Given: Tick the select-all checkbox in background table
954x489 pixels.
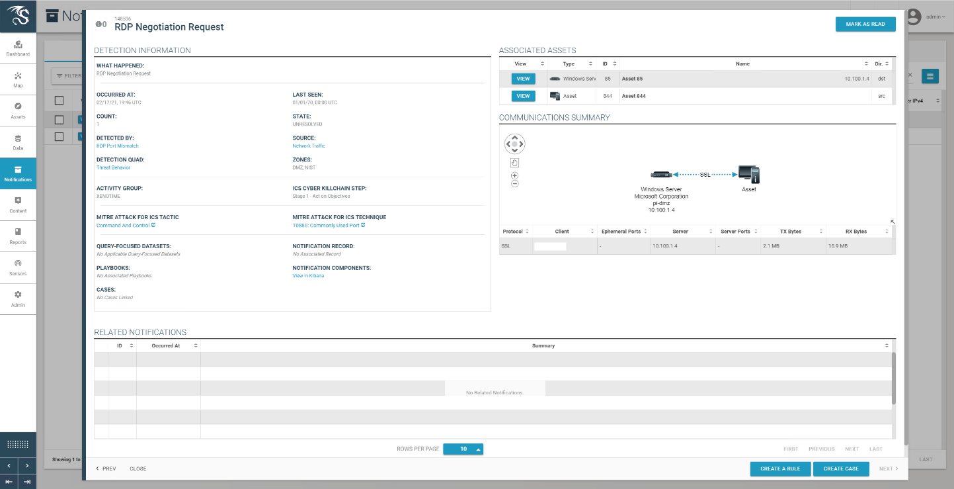Looking at the screenshot, I should tap(59, 101).
